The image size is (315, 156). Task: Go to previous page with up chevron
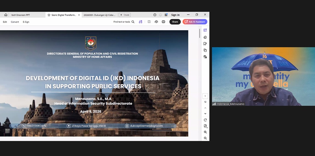[x=205, y=108]
